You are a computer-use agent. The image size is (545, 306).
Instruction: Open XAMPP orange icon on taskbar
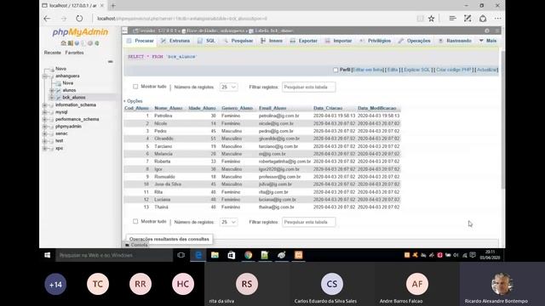tap(299, 255)
